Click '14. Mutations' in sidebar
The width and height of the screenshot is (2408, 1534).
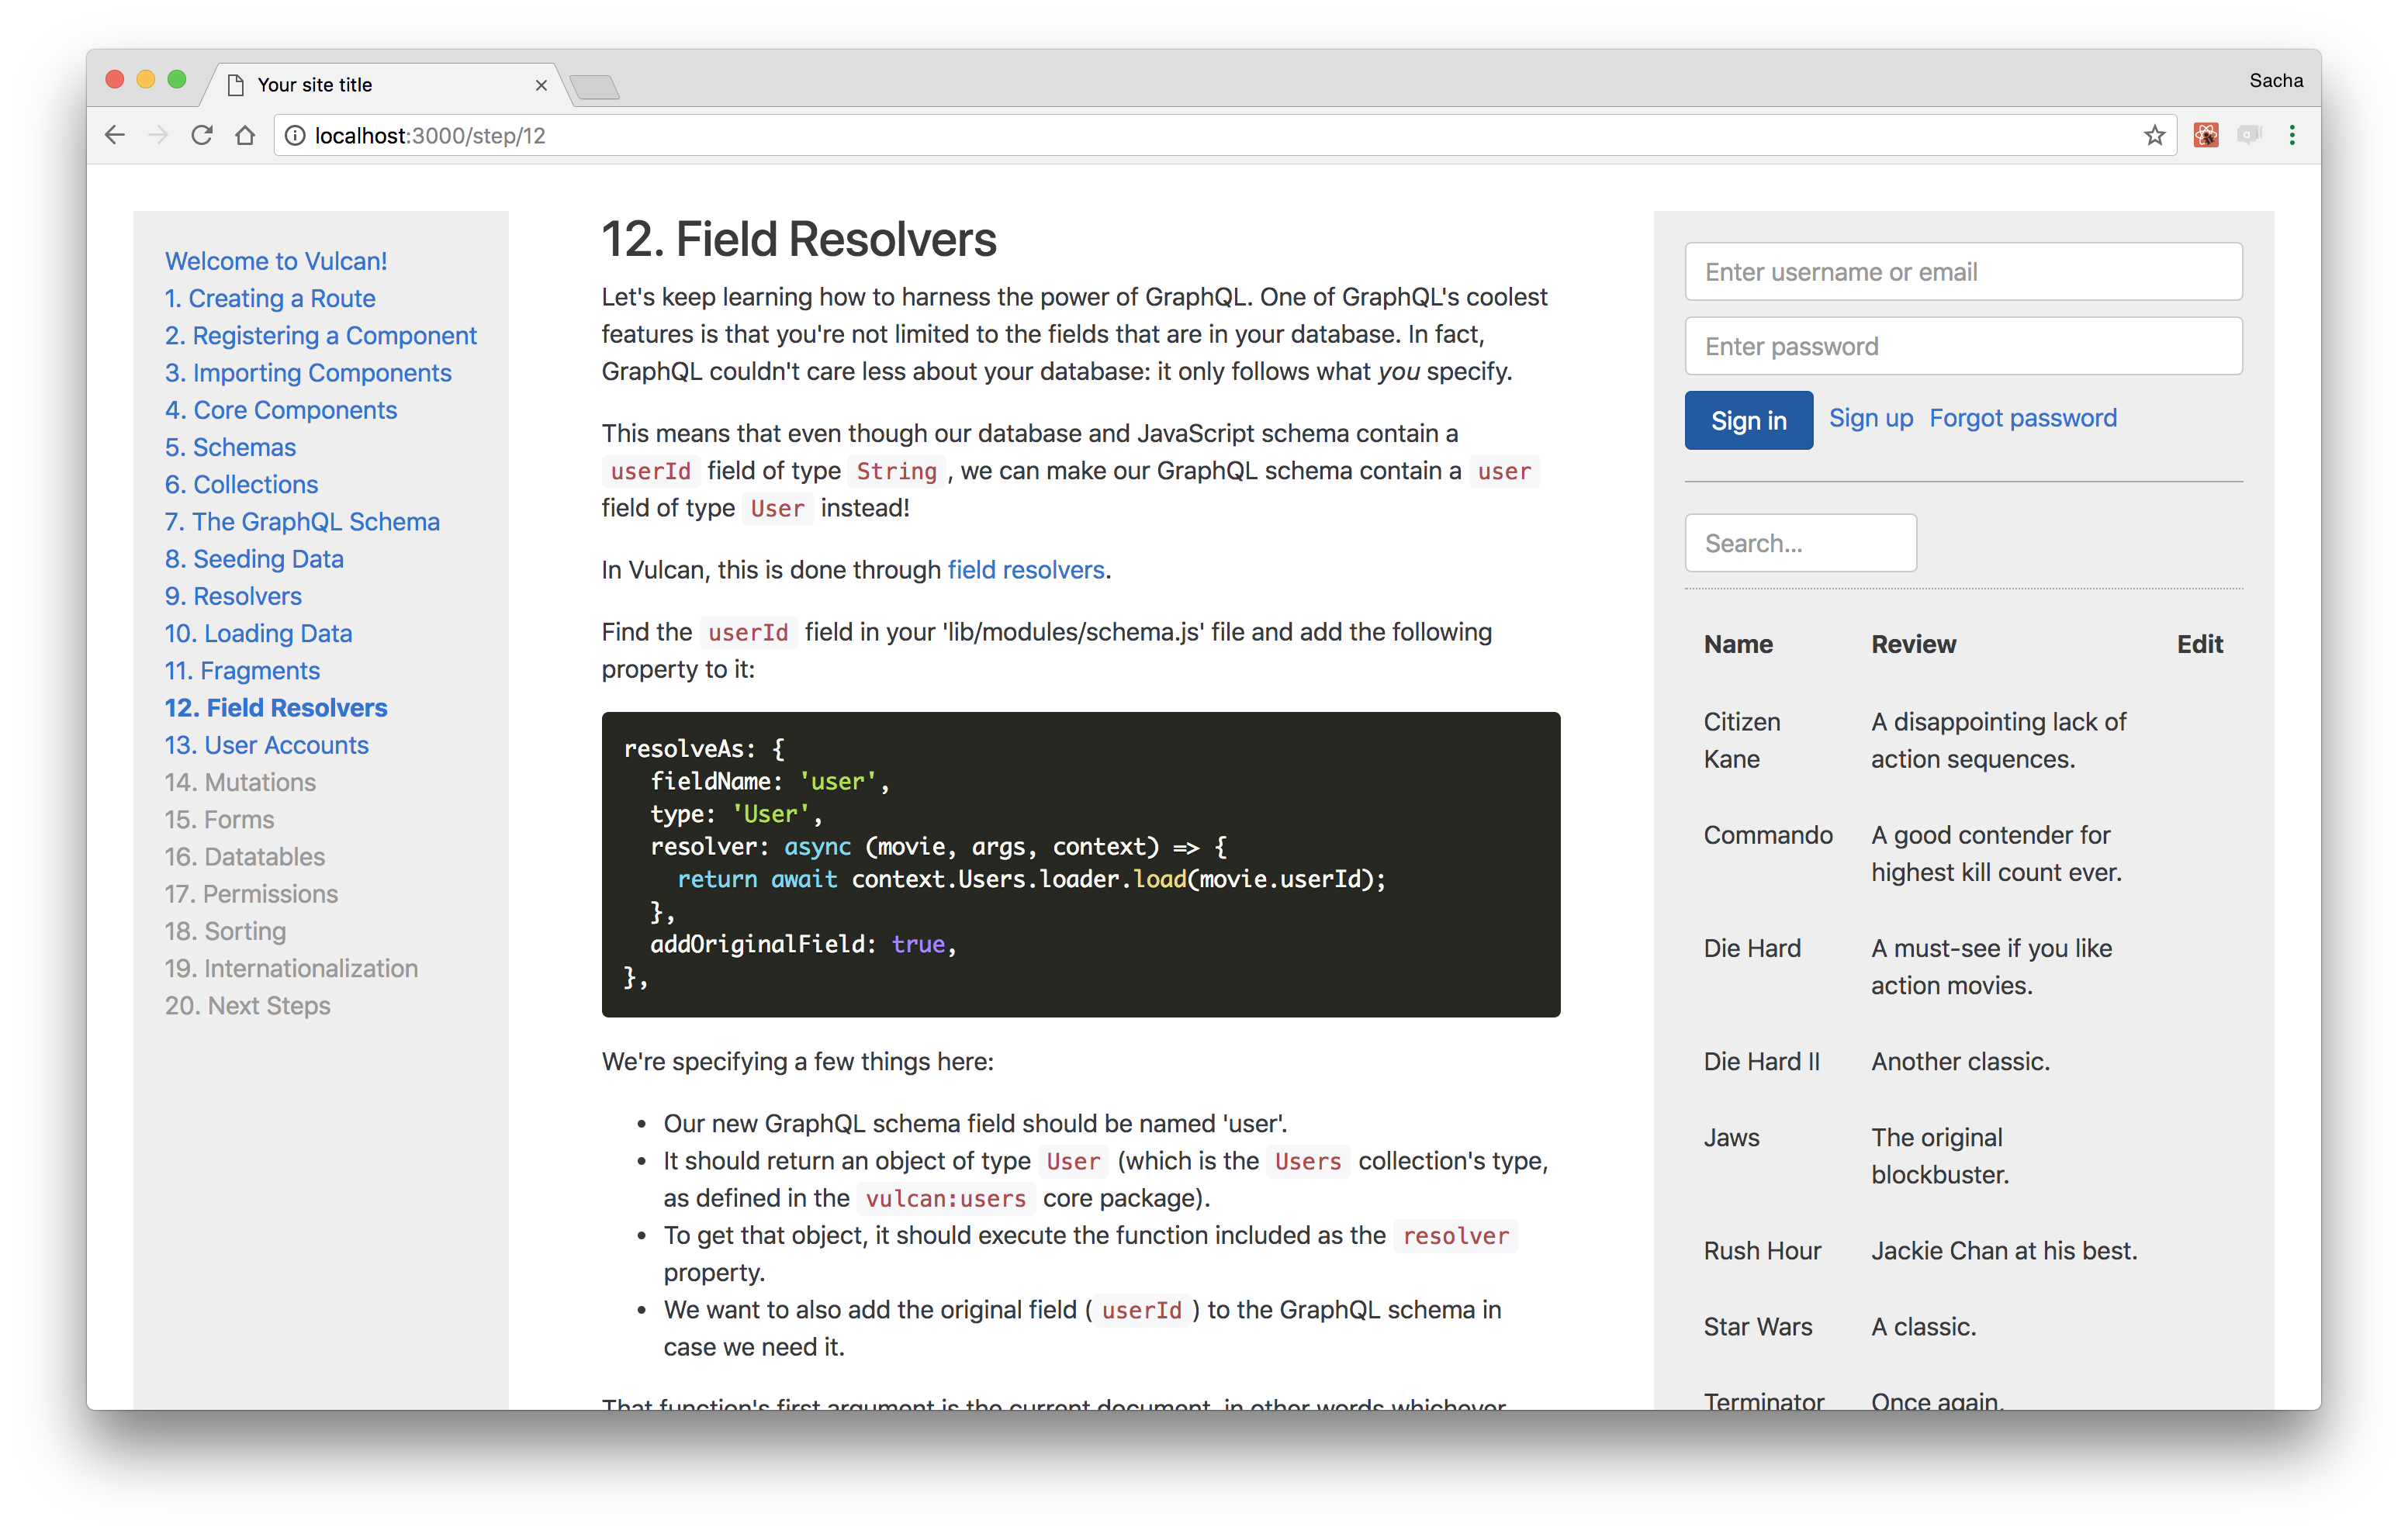click(x=240, y=782)
